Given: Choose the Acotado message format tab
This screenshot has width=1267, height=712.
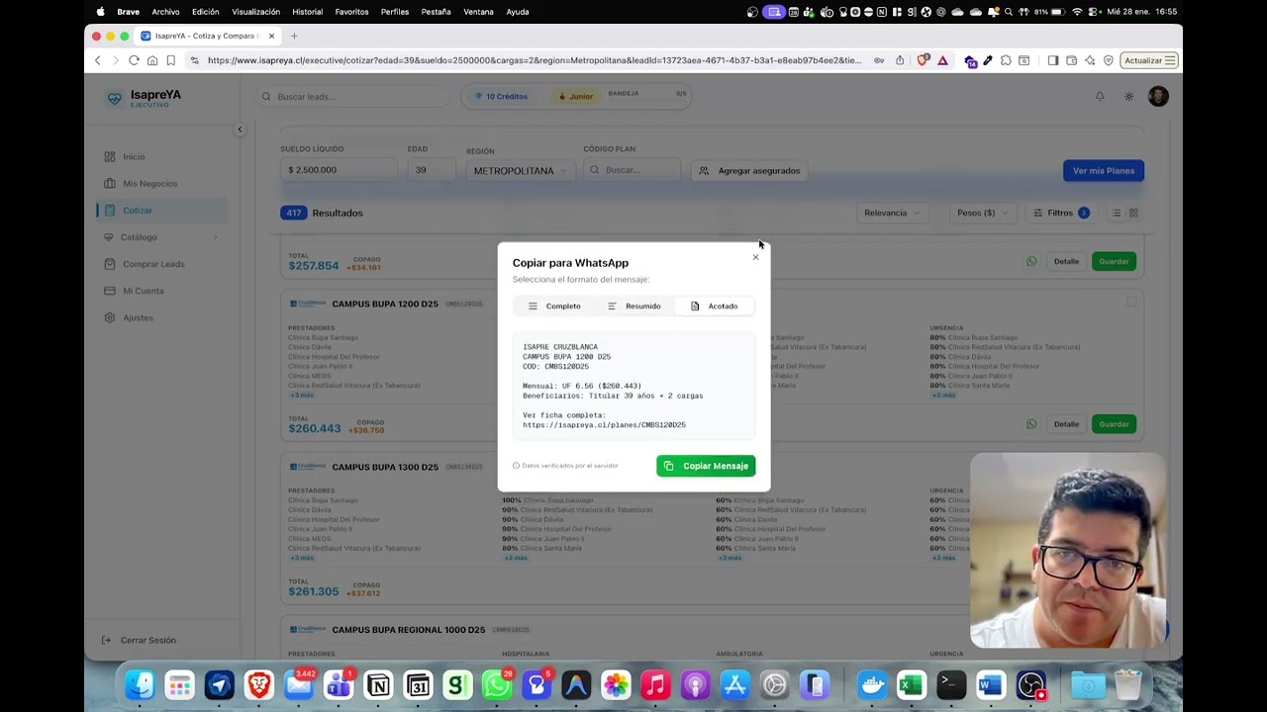Looking at the screenshot, I should (714, 307).
